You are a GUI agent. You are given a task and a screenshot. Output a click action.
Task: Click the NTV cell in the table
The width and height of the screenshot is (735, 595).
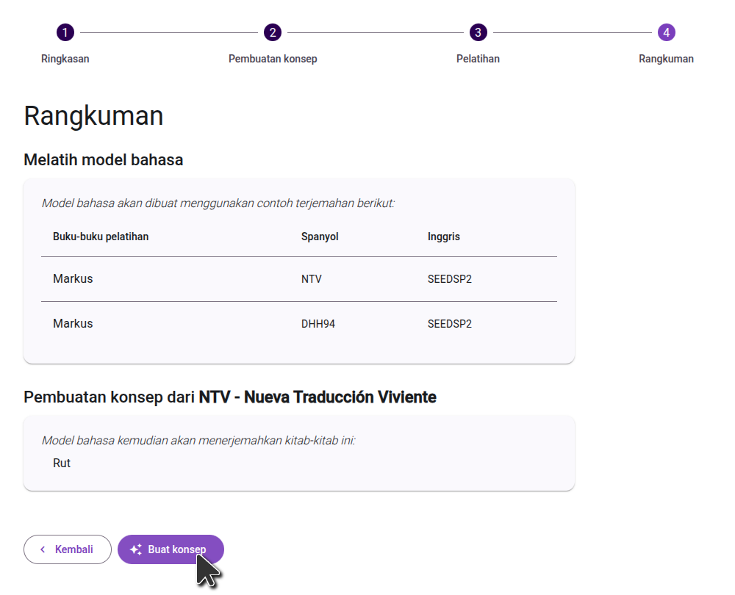pyautogui.click(x=312, y=279)
